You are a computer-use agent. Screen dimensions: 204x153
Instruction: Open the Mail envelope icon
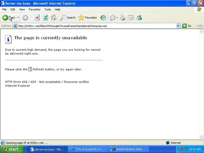coord(112,18)
